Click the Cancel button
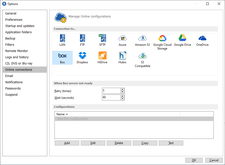 tap(214, 160)
